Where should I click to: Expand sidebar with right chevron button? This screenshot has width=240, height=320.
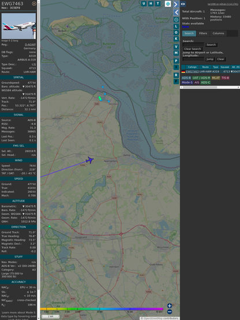point(176,4)
